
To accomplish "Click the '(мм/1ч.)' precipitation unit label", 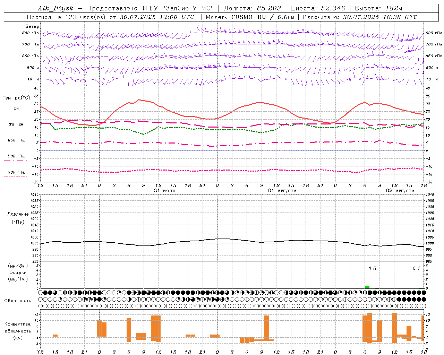I will (x=18, y=279).
